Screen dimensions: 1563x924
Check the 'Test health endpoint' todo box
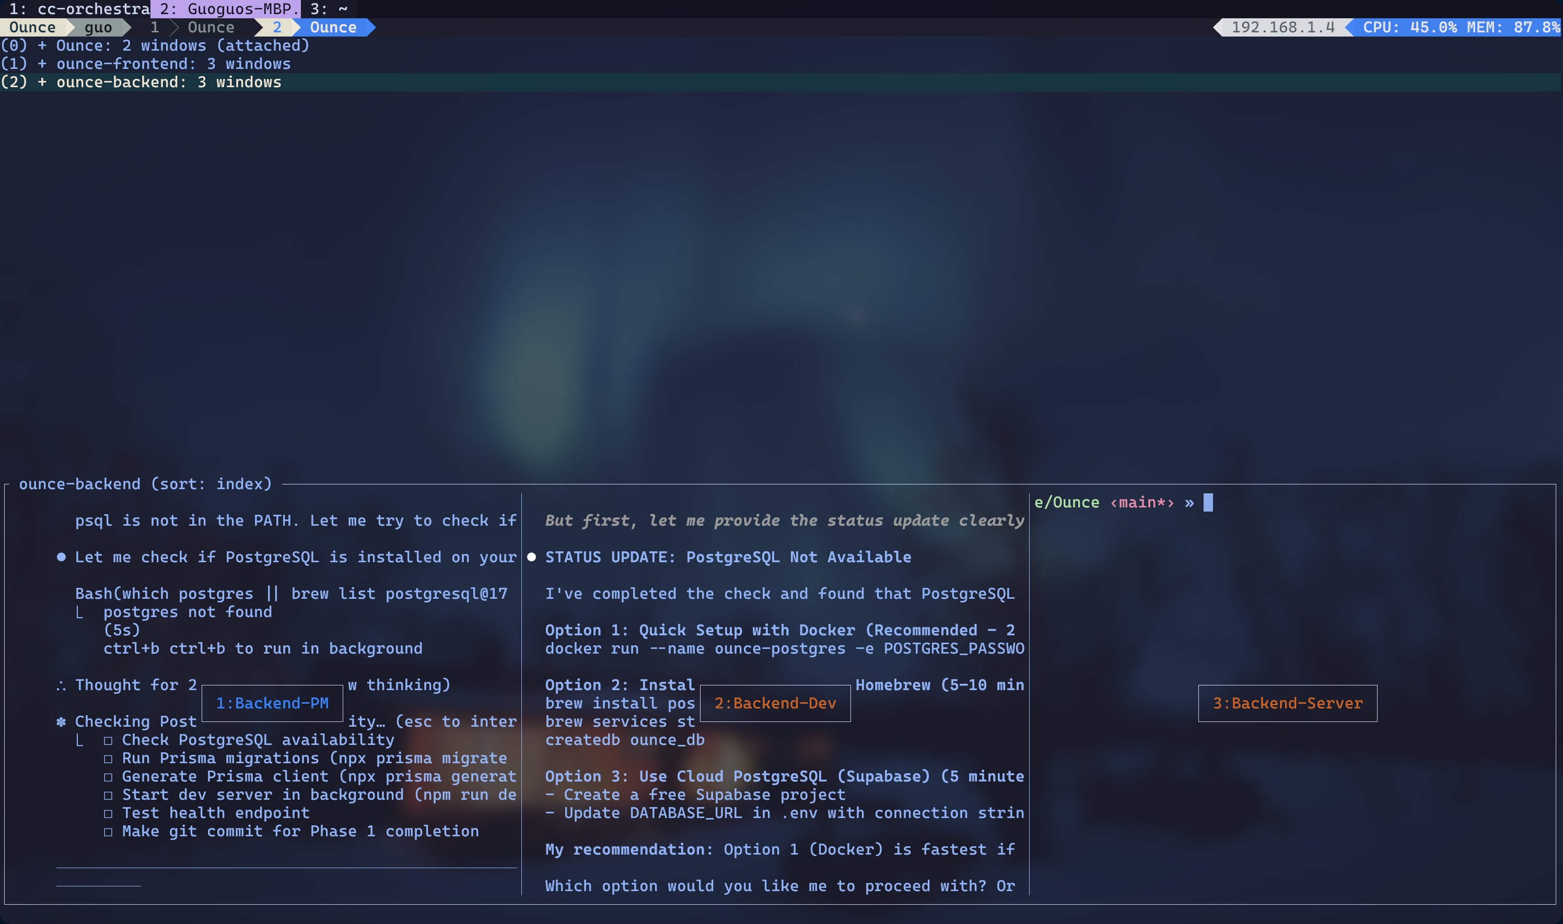(x=108, y=813)
